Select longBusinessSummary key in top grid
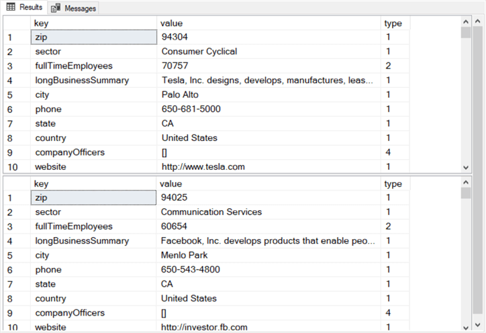The image size is (486, 333). (x=94, y=81)
